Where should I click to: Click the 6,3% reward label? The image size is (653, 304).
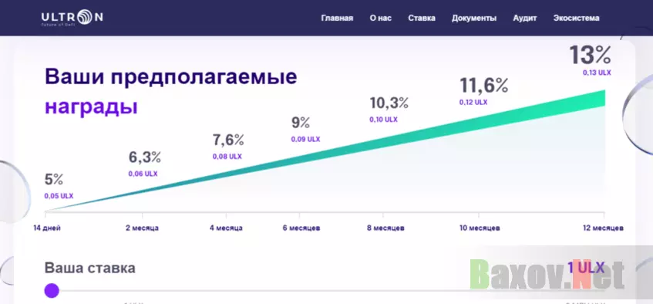click(x=144, y=157)
